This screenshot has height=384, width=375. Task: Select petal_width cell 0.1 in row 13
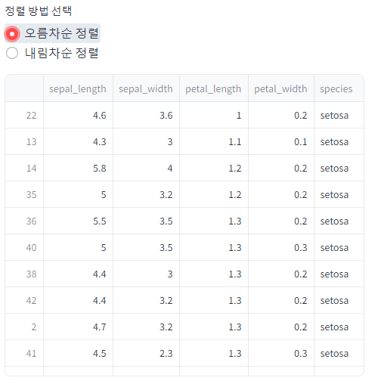click(x=281, y=141)
